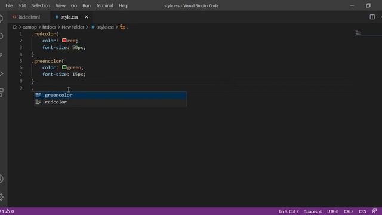Click the xampp breadcrumb

click(30, 27)
